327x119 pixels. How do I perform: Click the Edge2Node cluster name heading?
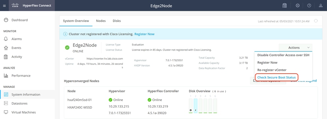[85, 45]
